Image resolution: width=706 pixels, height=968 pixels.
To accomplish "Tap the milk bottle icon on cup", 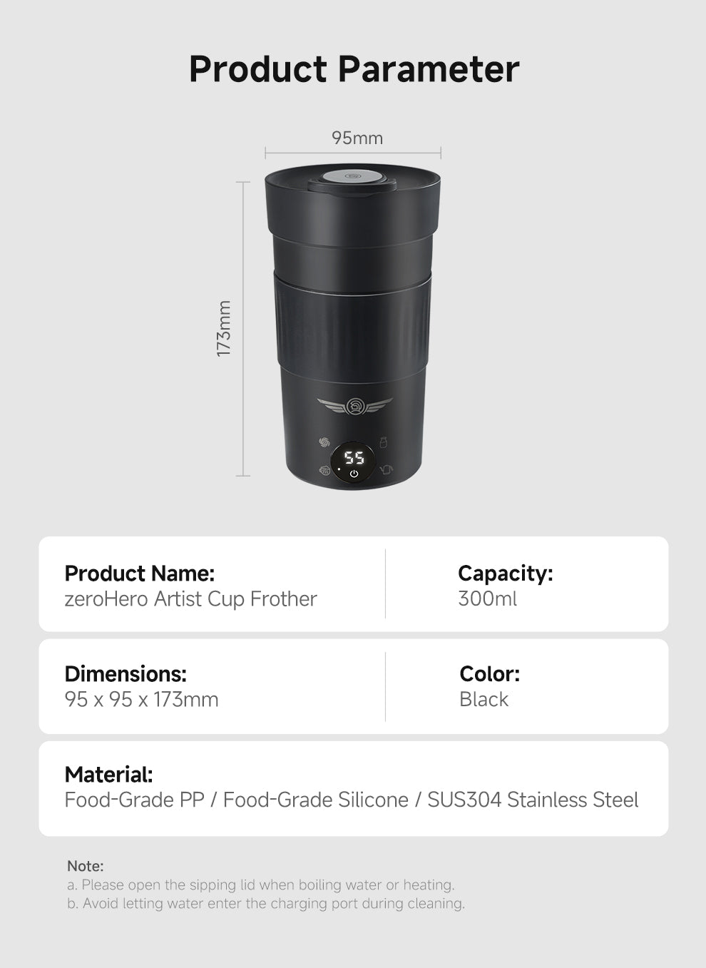I will point(383,443).
